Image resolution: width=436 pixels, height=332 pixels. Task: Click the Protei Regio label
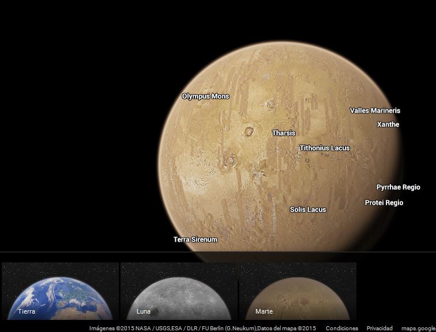pyautogui.click(x=384, y=203)
